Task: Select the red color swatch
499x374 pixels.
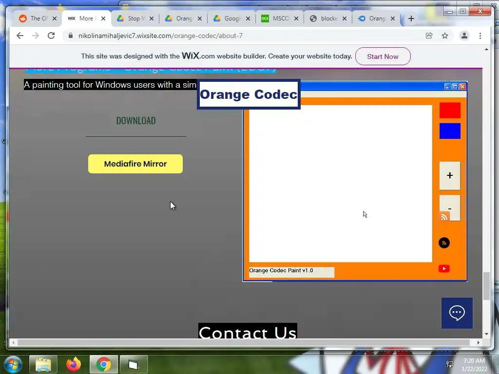Action: click(450, 110)
